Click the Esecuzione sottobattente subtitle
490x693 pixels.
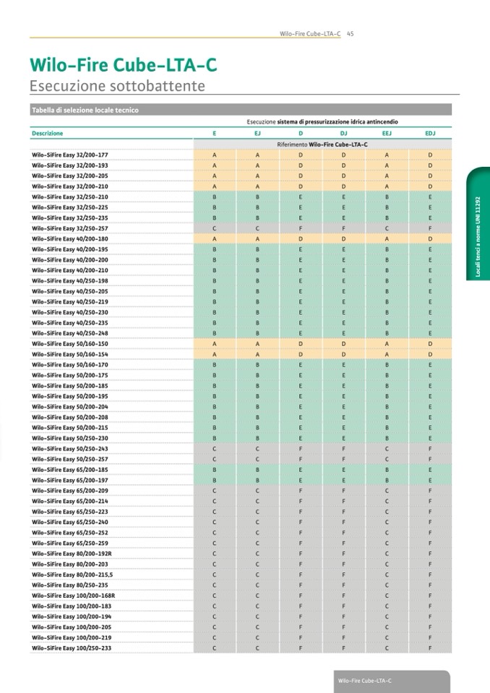[x=117, y=86]
